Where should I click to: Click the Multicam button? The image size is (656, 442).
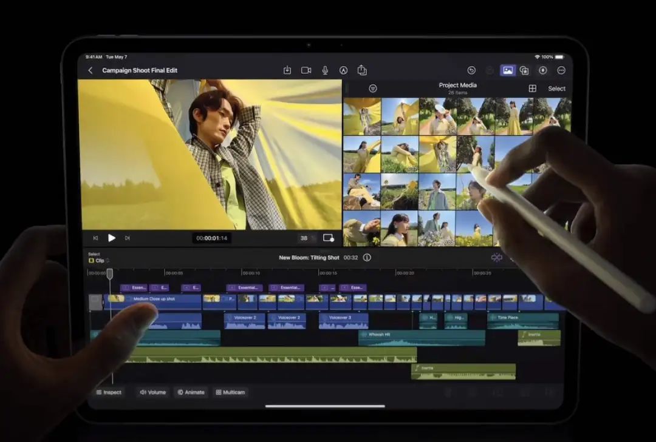click(230, 392)
